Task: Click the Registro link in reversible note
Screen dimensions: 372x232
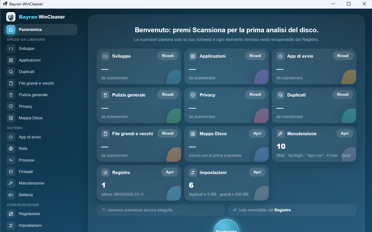Action: pyautogui.click(x=283, y=210)
